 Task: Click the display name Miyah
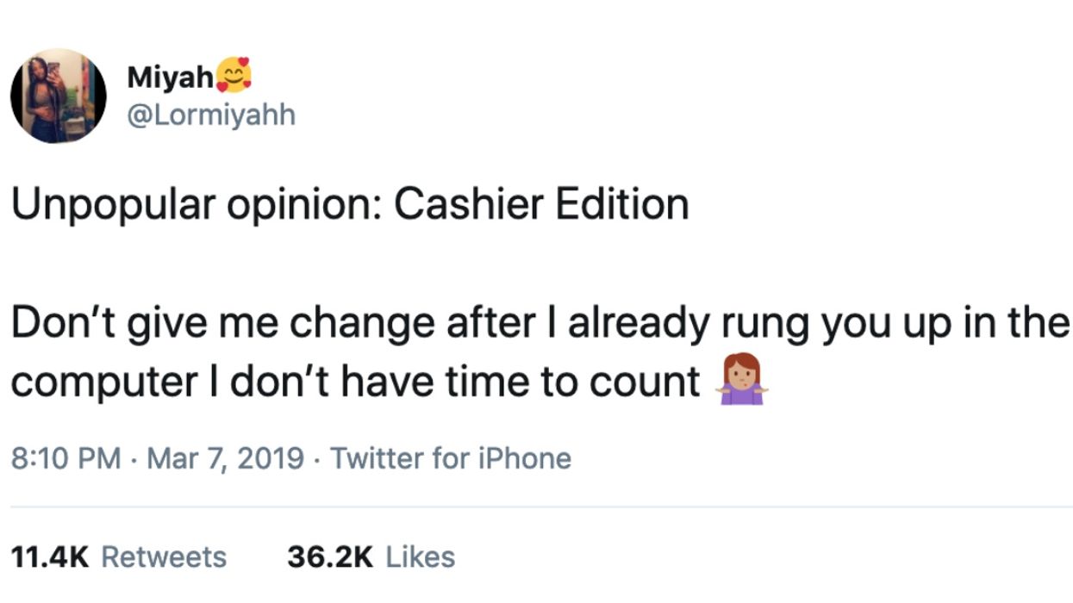pos(170,77)
